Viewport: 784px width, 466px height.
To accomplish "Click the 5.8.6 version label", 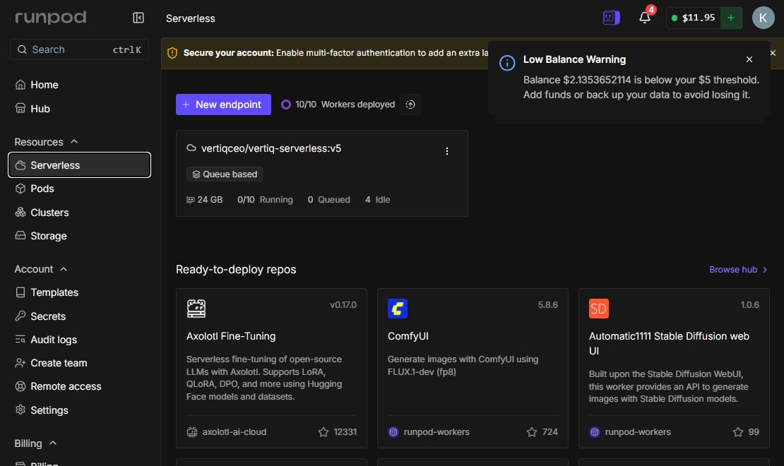I will point(548,305).
